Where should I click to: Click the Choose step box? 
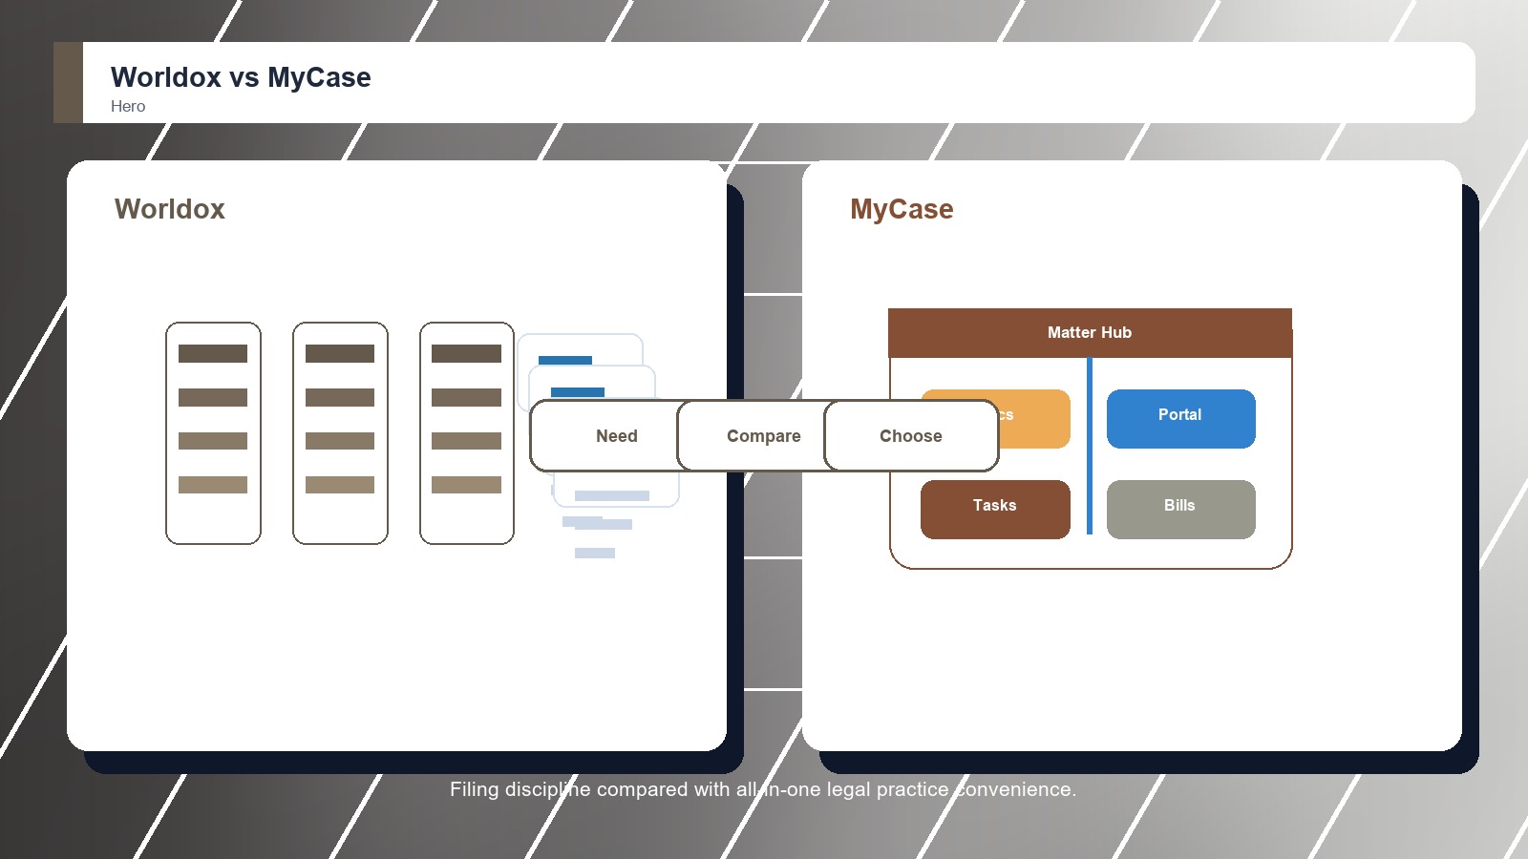(911, 435)
